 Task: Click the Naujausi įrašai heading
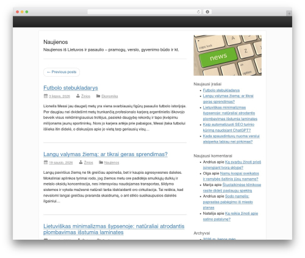pyautogui.click(x=207, y=84)
